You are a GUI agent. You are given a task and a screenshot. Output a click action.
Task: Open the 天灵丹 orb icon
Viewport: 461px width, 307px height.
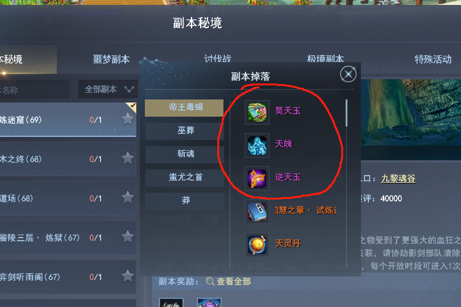257,244
